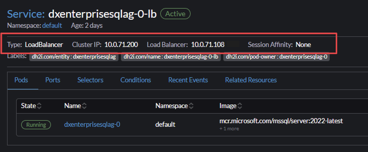Image resolution: width=368 pixels, height=152 pixels.
Task: View the Conditions tab
Action: (x=136, y=80)
